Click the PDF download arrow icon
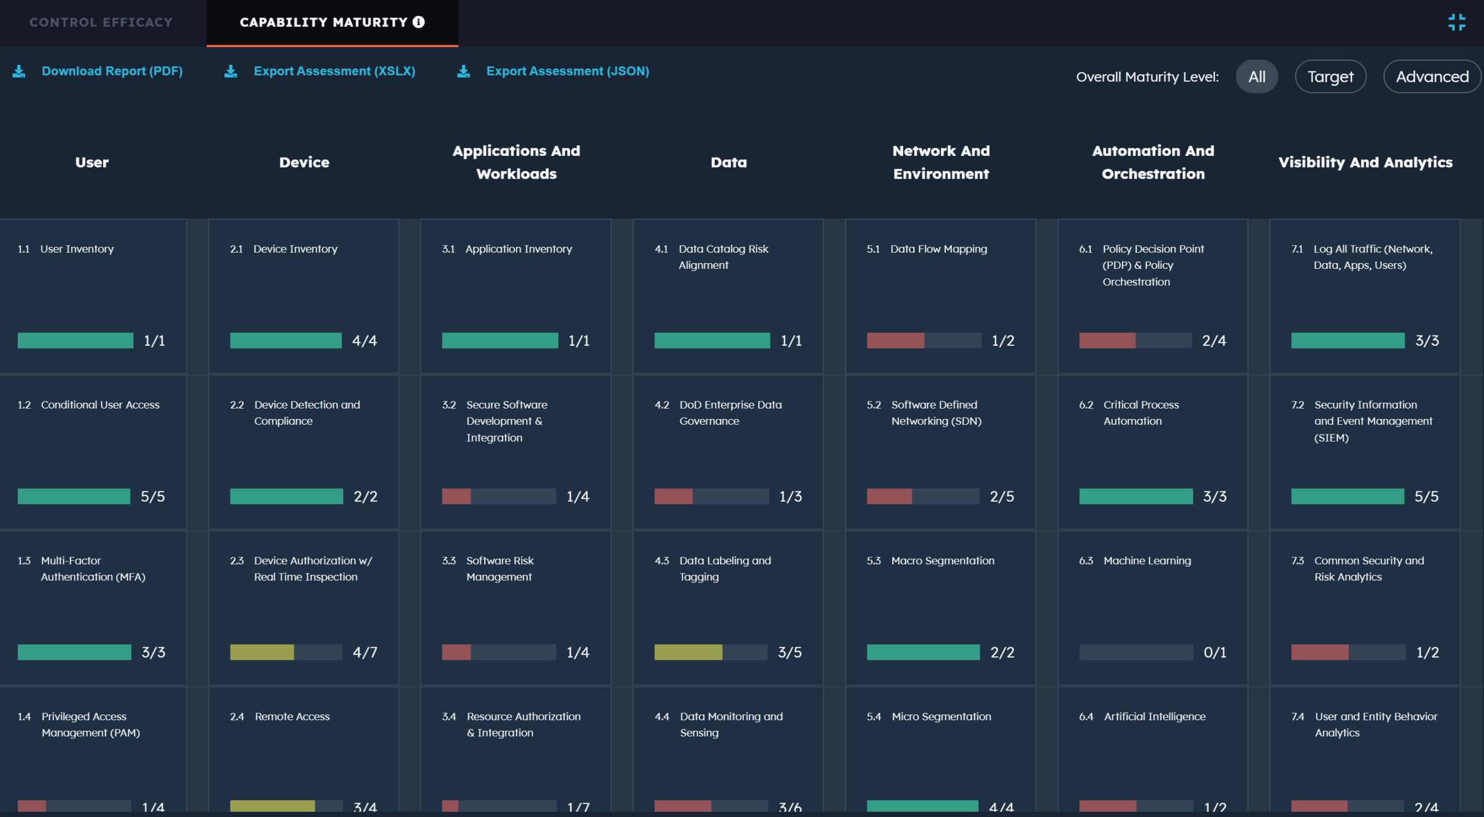 pos(19,71)
